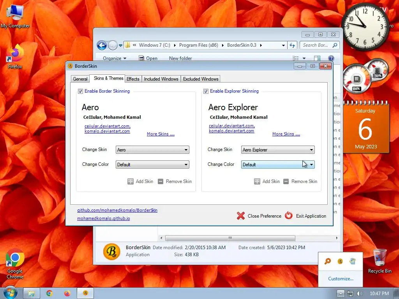Open My Computer desktop icon
This screenshot has height=299, width=399.
[15, 16]
